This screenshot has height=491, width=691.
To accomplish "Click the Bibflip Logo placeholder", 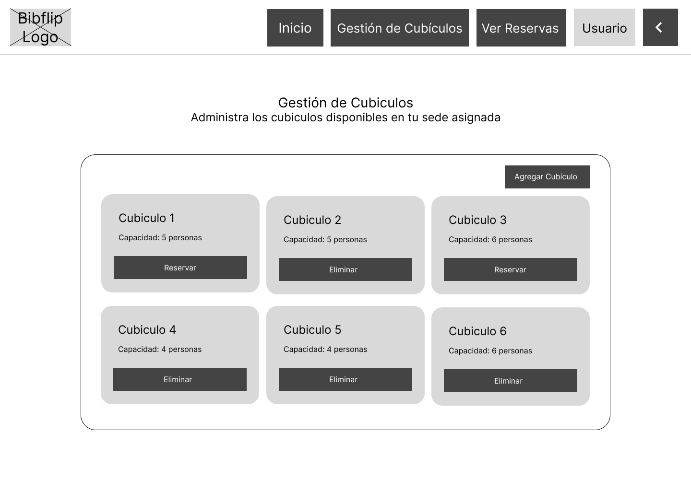I will pos(40,27).
